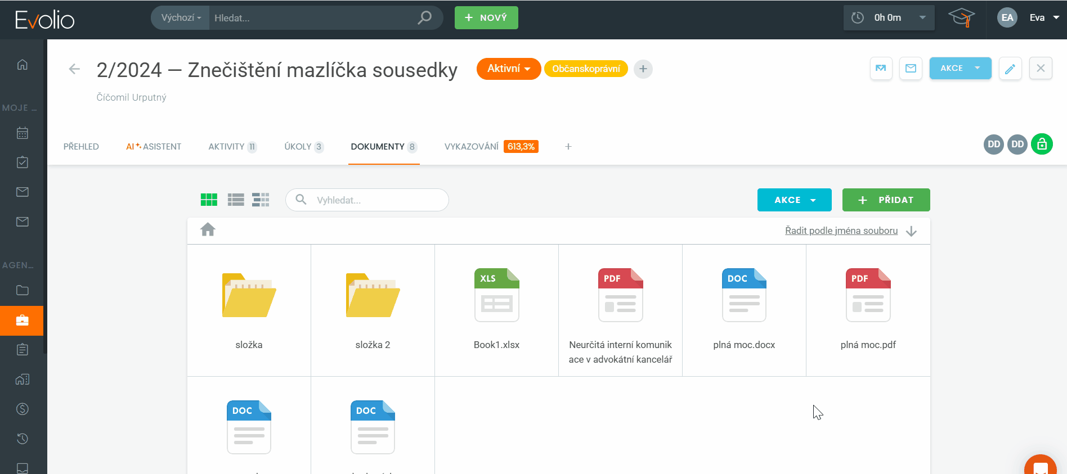Open the calendar icon in sidebar
The width and height of the screenshot is (1067, 474).
point(23,133)
